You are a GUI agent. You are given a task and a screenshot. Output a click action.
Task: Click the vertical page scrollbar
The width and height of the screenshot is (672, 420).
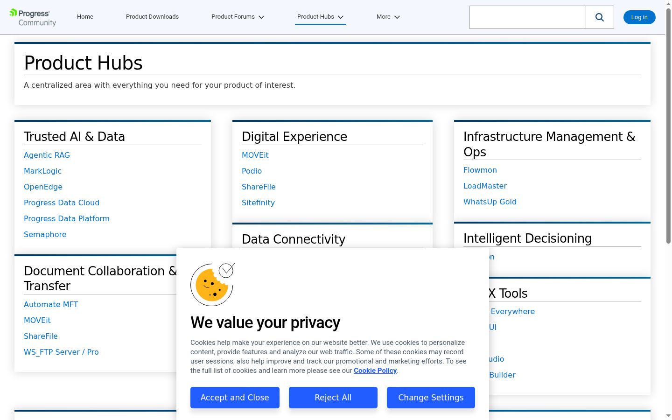point(668,126)
